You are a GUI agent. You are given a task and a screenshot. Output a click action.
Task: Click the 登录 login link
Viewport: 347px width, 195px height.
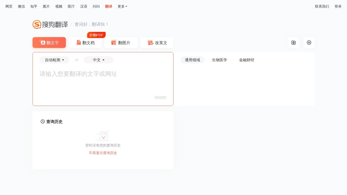click(x=338, y=6)
